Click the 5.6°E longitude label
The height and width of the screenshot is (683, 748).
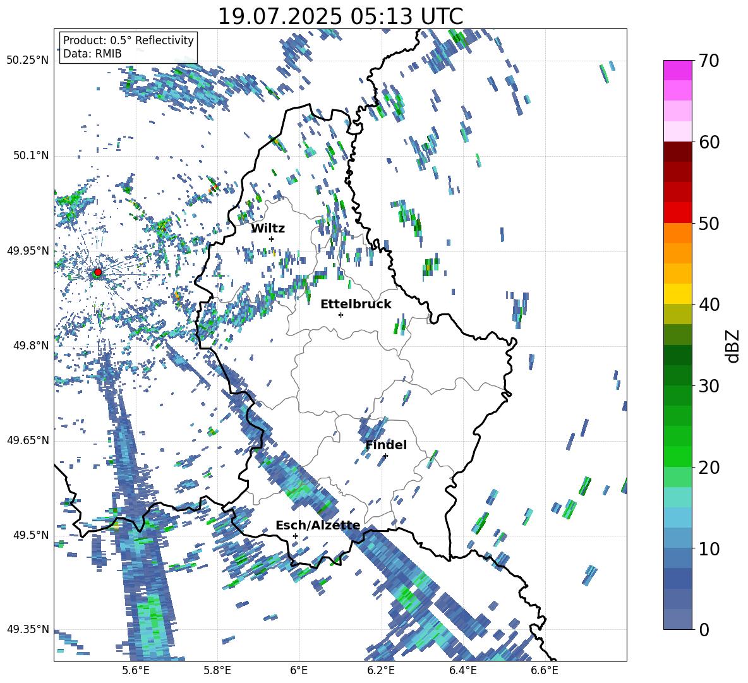(136, 670)
